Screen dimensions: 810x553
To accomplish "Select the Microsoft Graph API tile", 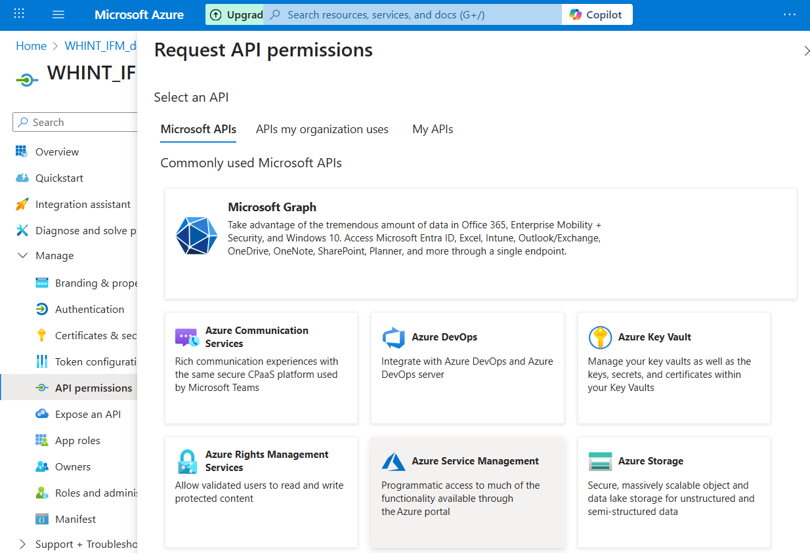I will 480,243.
